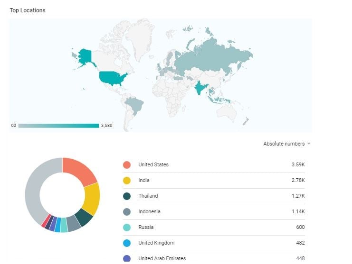
Task: Click the yellow India legend dot
Action: click(x=127, y=181)
